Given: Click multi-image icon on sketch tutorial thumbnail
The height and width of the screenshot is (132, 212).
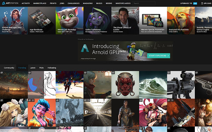Looking at the screenshot, I should 29,73.
